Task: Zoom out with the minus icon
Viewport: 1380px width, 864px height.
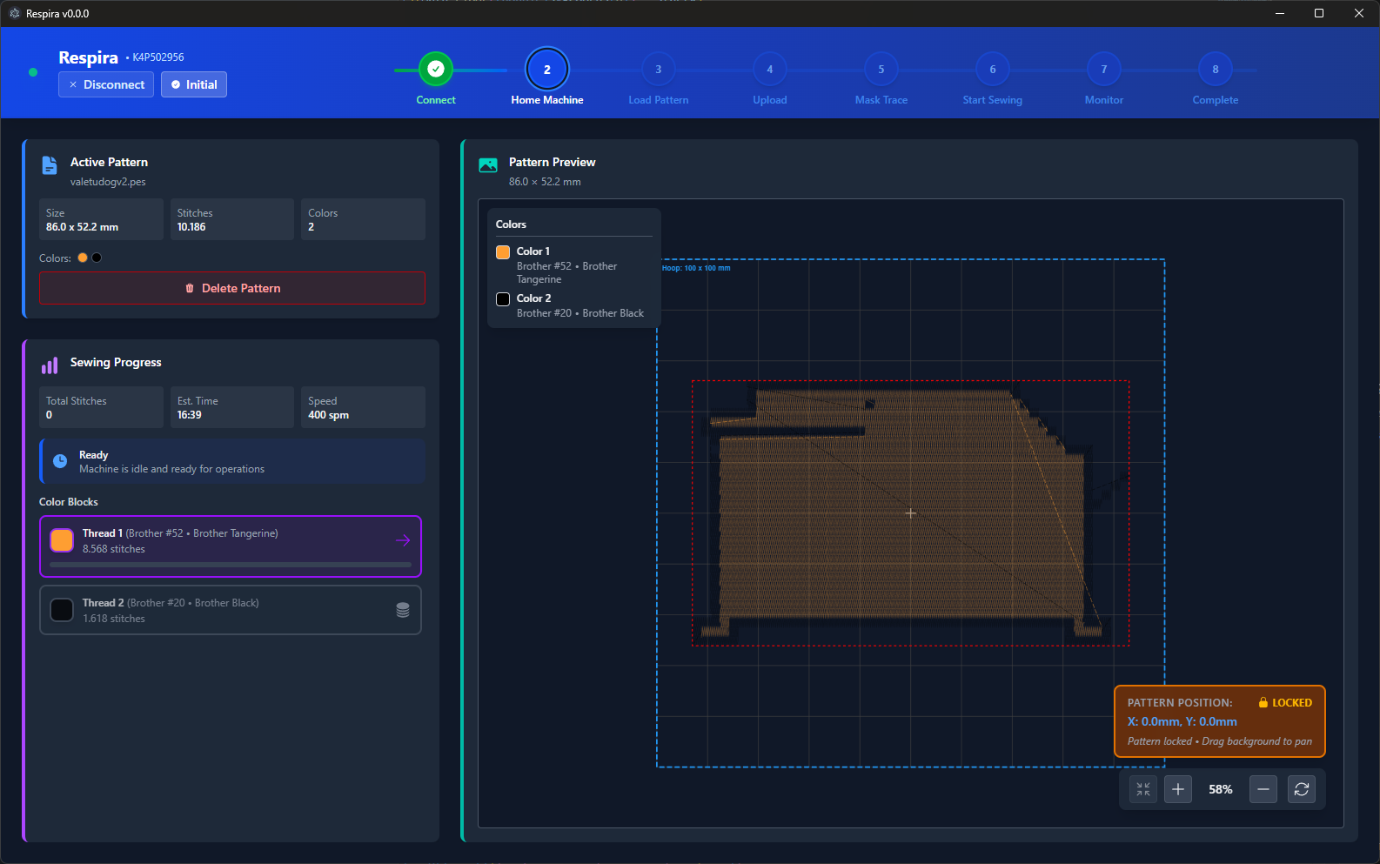Action: tap(1263, 789)
